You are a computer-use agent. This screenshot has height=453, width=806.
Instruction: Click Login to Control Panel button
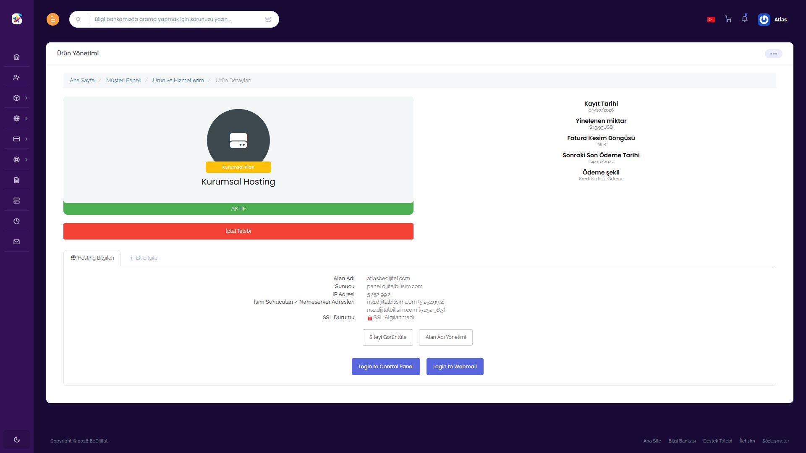coord(386,367)
